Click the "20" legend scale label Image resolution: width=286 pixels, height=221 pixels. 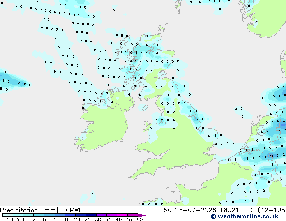tap(77, 219)
